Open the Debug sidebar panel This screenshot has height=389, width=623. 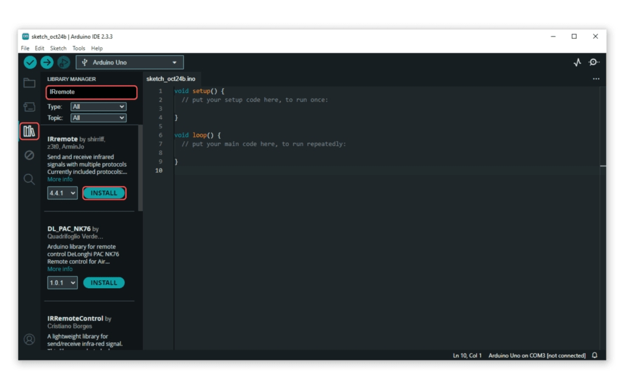(29, 155)
